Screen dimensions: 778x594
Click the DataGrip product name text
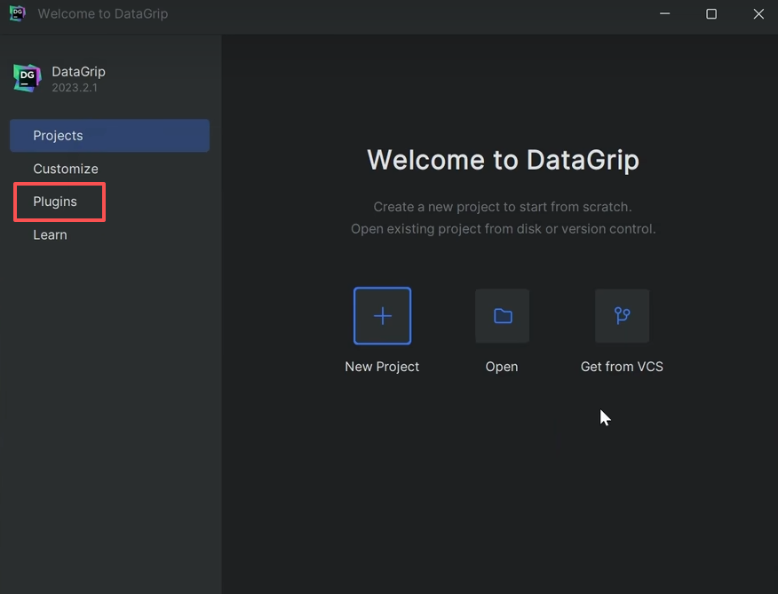click(78, 71)
